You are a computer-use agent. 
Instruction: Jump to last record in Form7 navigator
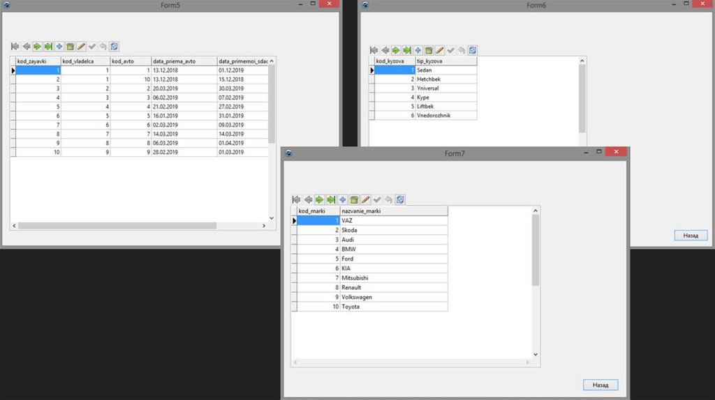point(331,199)
